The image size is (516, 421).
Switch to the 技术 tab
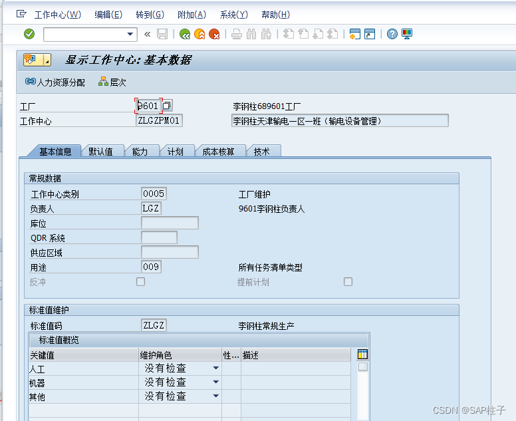coord(261,152)
